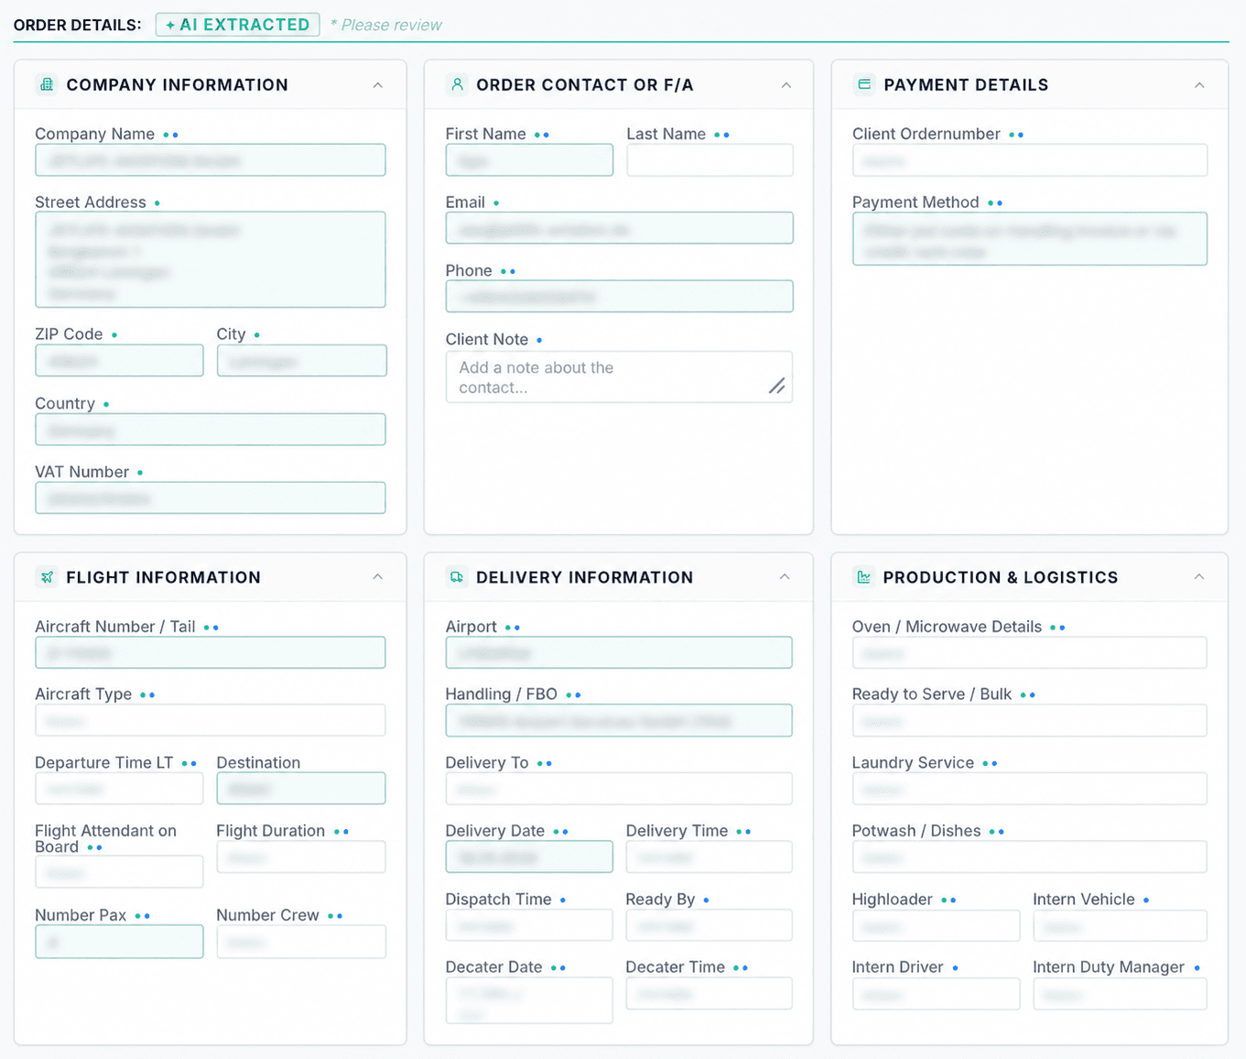
Task: Click the Highloader input field
Action: pos(937,926)
